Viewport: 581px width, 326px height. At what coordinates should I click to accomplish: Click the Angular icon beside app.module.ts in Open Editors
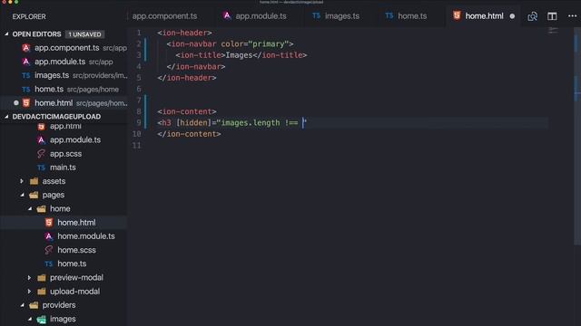tap(26, 62)
